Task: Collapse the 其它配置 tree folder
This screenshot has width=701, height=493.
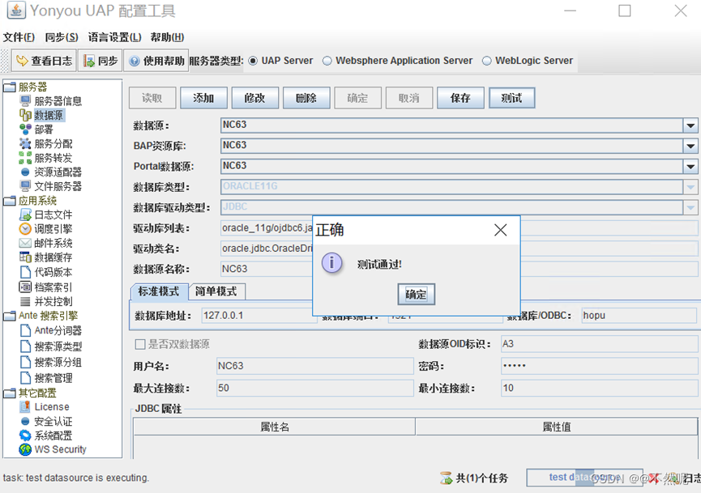Action: [10, 393]
